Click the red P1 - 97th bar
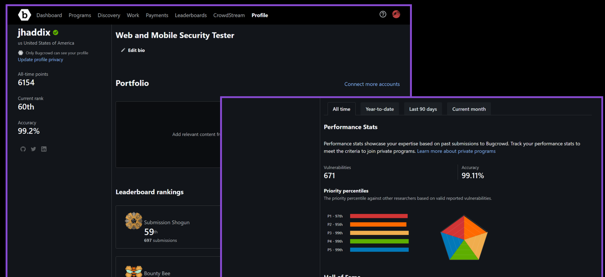 point(379,216)
